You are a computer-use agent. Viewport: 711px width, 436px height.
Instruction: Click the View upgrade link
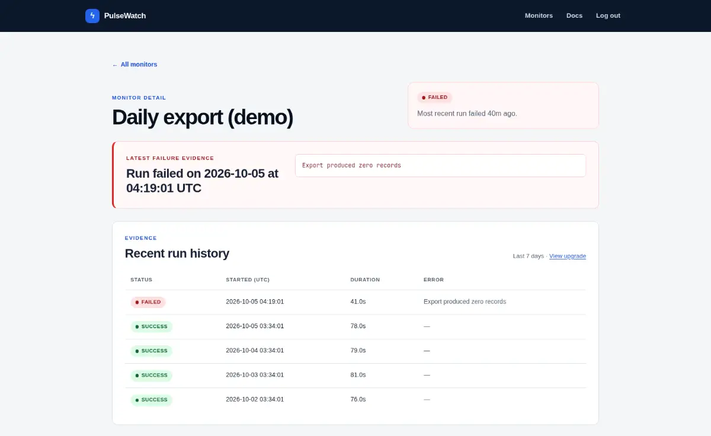click(568, 257)
